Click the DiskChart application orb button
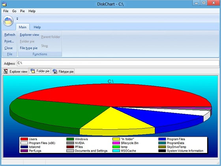The image size is (221, 166). point(8,21)
